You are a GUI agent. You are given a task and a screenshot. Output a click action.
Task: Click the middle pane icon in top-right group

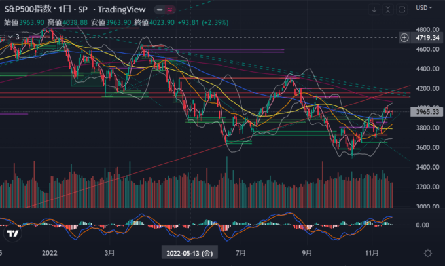[x=388, y=9]
